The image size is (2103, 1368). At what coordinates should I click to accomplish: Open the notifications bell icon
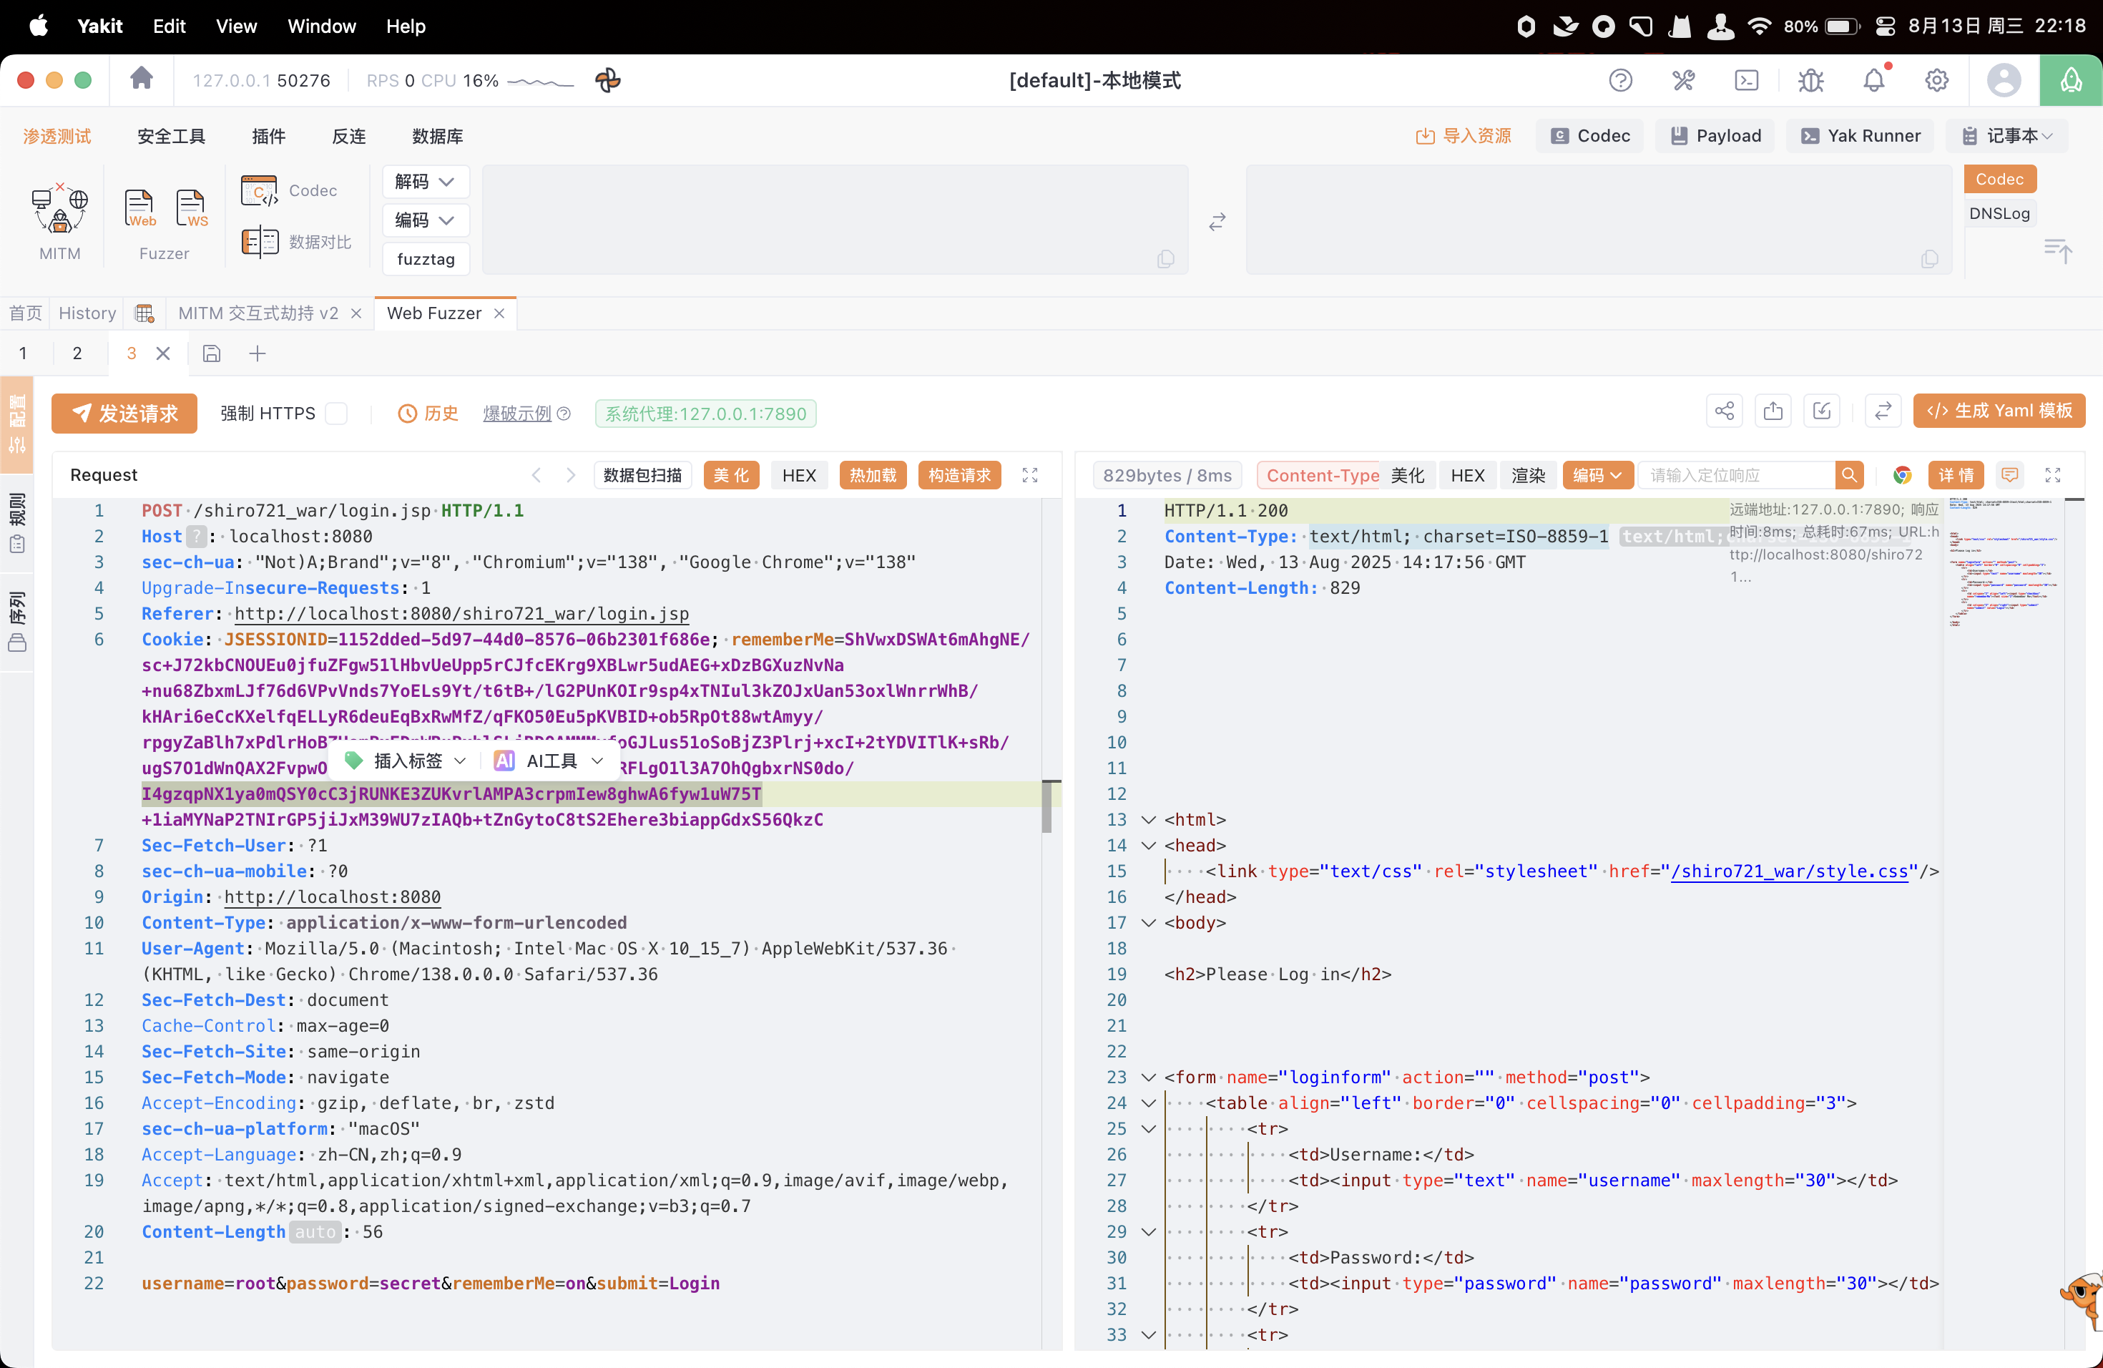[1873, 80]
